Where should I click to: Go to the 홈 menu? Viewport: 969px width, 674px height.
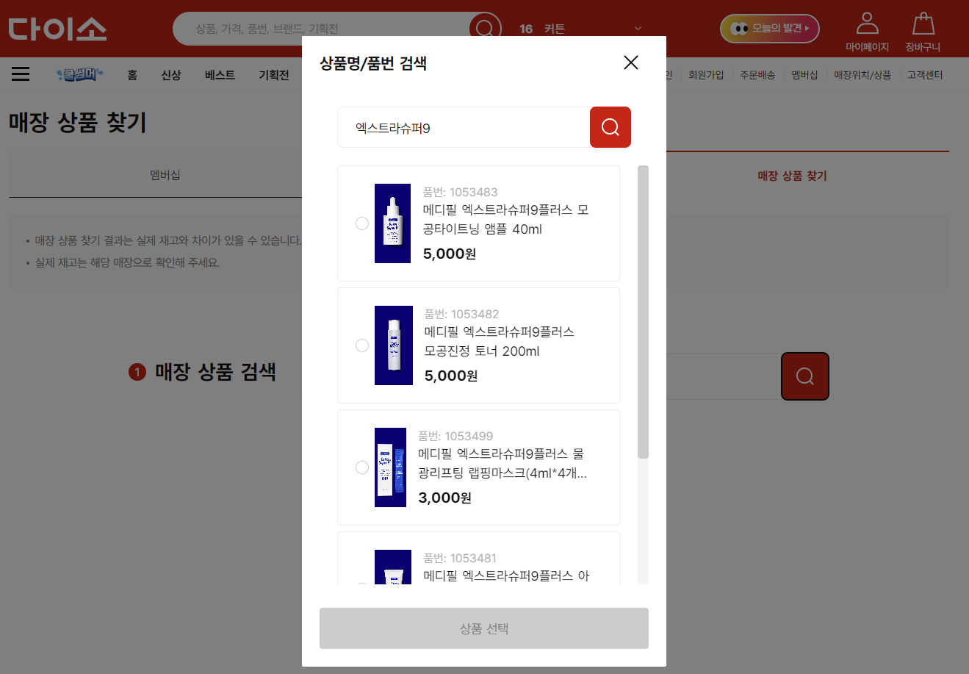coord(132,75)
